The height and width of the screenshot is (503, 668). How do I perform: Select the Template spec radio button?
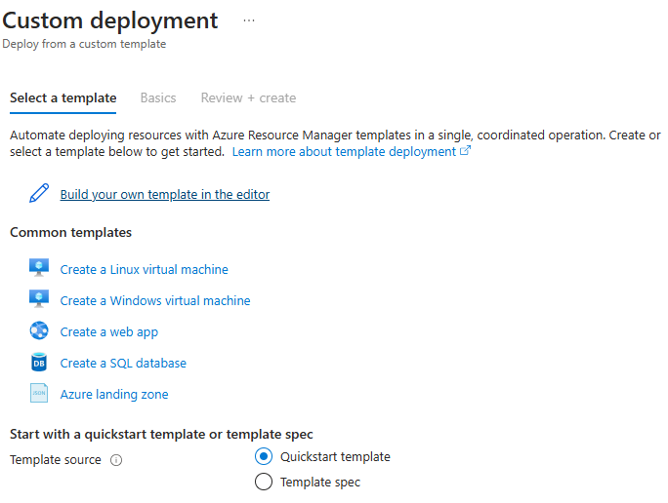[x=264, y=482]
